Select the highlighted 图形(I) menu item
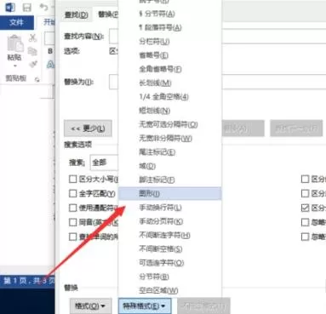Viewport: 326px width, 314px height. click(170, 193)
